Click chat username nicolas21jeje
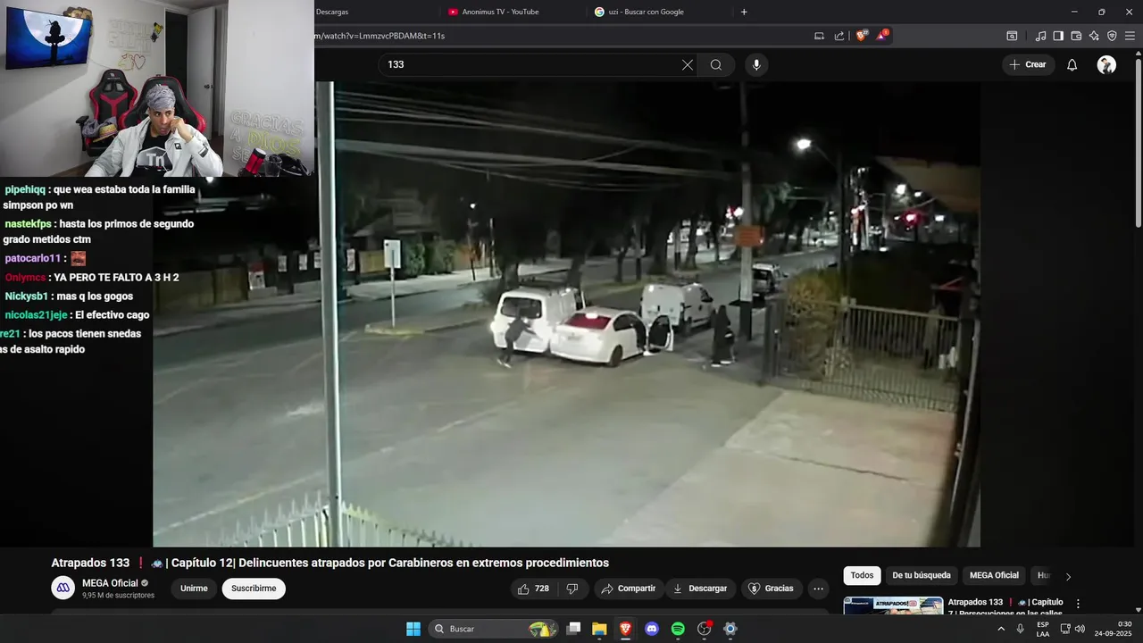Viewport: 1143px width, 643px height. click(x=36, y=314)
